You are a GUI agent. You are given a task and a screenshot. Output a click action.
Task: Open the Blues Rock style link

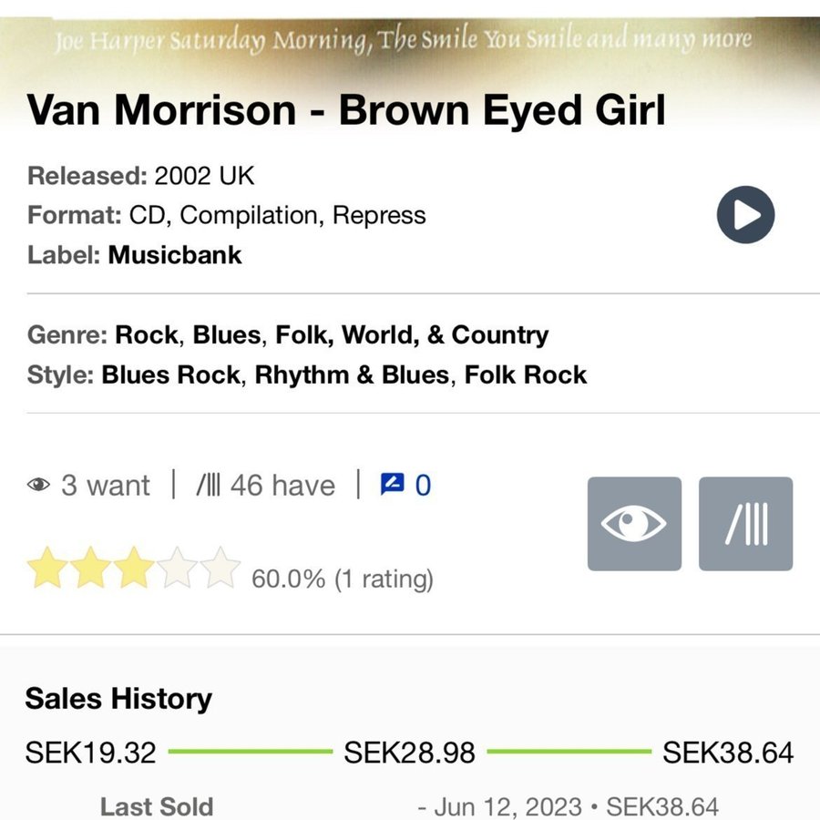(x=171, y=374)
